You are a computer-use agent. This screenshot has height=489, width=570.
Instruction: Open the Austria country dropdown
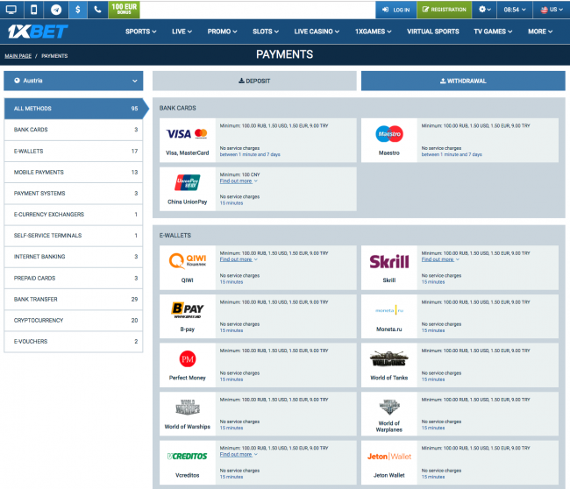point(73,81)
